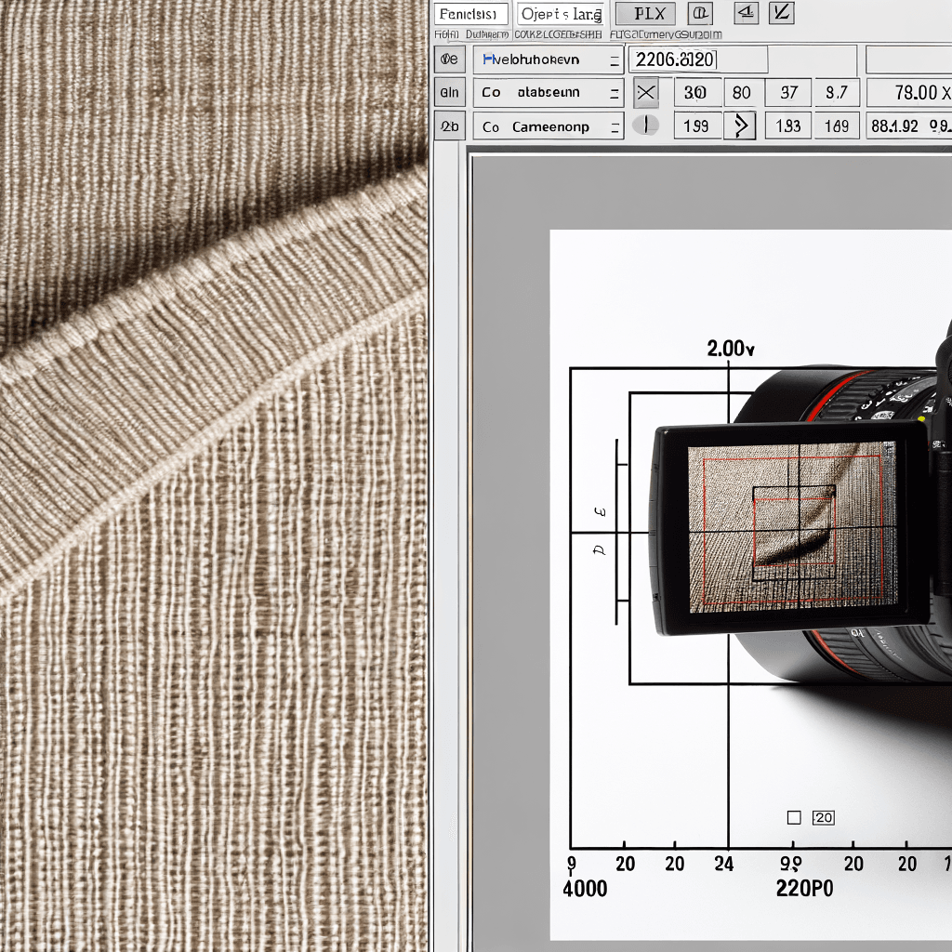
Task: Click the right chevron arrow button
Action: point(740,126)
